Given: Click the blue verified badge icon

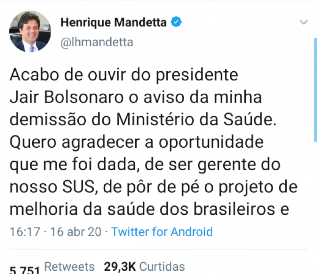Looking at the screenshot, I should coord(176,22).
